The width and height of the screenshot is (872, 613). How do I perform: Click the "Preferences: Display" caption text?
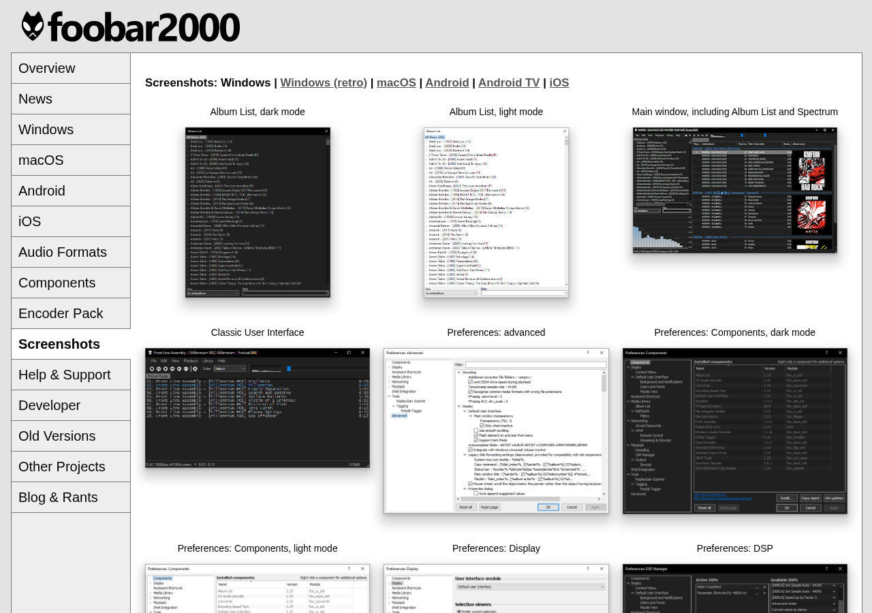click(x=496, y=548)
